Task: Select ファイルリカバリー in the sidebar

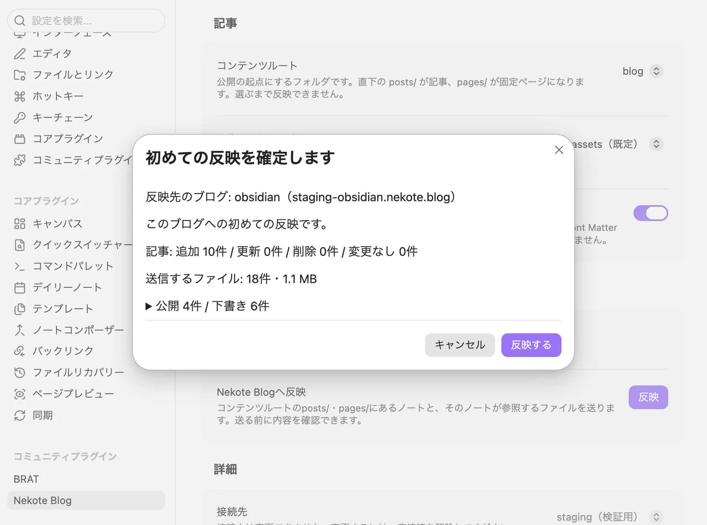Action: 78,372
